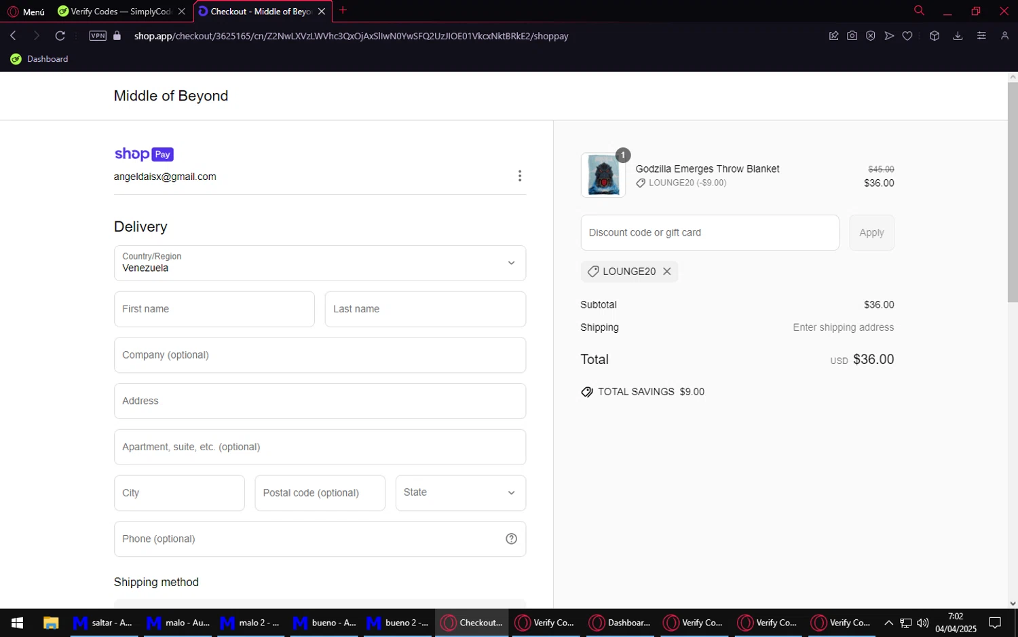Click the red search tabs magnifier icon
1018x637 pixels.
point(919,10)
